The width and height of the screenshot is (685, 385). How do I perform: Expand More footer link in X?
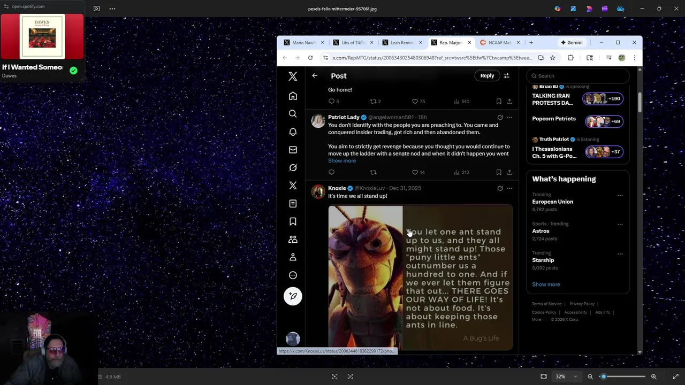[x=538, y=320]
